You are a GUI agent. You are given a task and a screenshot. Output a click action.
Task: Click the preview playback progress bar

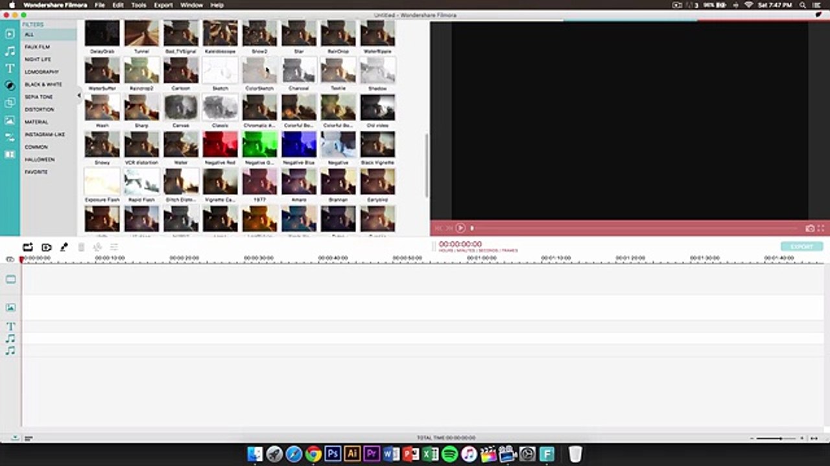click(x=634, y=228)
